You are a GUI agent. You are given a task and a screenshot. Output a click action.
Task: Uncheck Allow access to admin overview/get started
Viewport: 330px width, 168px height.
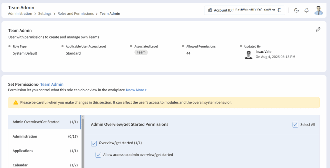pos(98,155)
